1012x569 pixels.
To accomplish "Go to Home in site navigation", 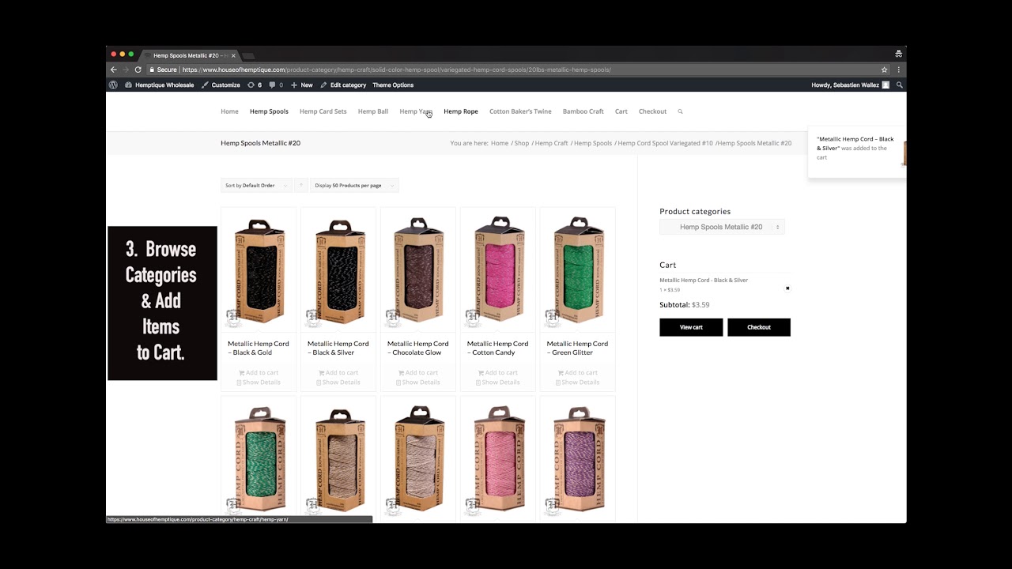I will coord(229,111).
